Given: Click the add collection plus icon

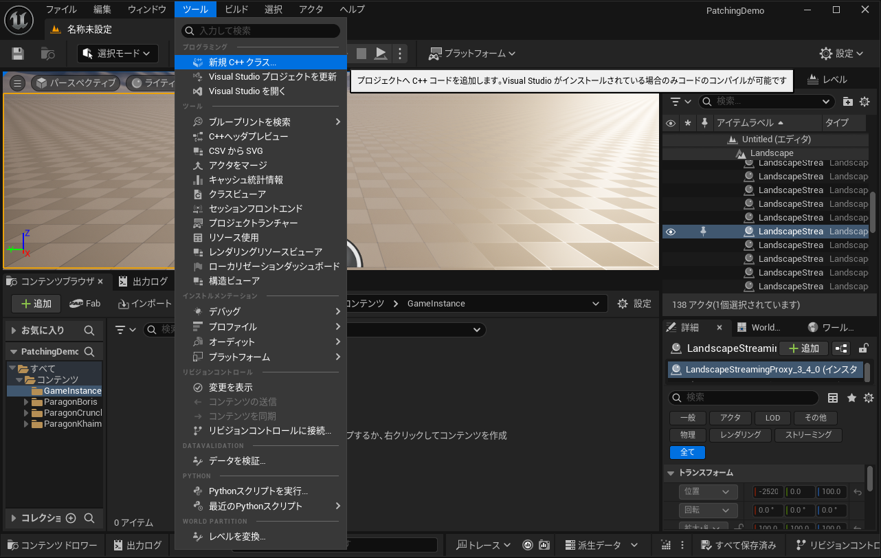Looking at the screenshot, I should [71, 518].
